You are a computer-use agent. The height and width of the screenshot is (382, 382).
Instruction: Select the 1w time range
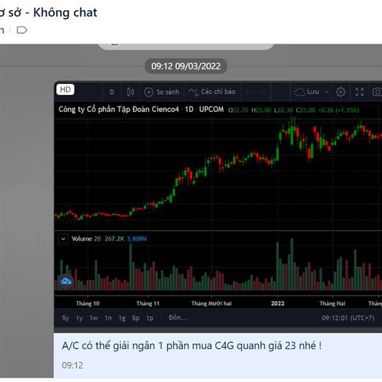click(94, 318)
